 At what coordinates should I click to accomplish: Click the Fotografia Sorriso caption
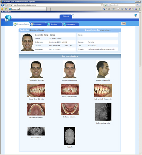point(36,80)
